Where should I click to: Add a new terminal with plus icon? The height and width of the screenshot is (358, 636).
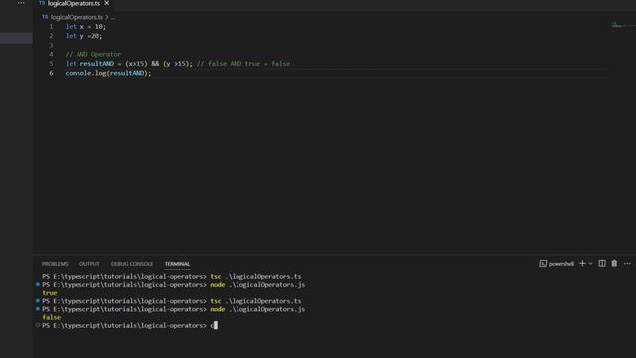[x=582, y=263]
